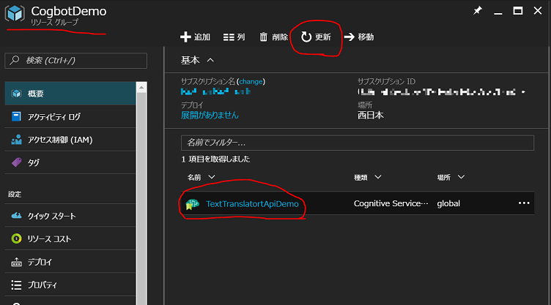Click the deploy upload icon
This screenshot has width=551, height=305.
[x=17, y=262]
